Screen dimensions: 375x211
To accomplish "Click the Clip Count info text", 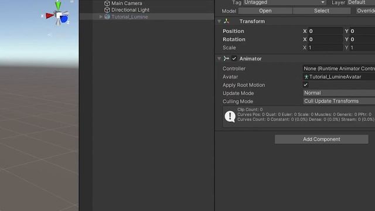I will click(250, 110).
